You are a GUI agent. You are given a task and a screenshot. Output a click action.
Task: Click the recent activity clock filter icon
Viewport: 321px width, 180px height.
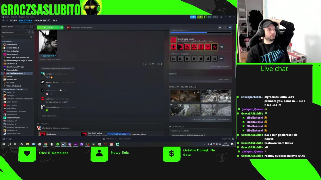click(29, 32)
